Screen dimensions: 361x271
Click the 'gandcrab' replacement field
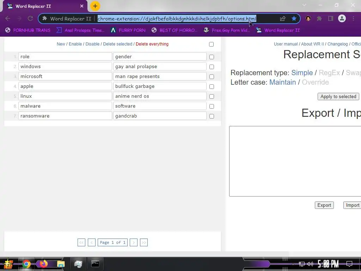pyautogui.click(x=160, y=116)
